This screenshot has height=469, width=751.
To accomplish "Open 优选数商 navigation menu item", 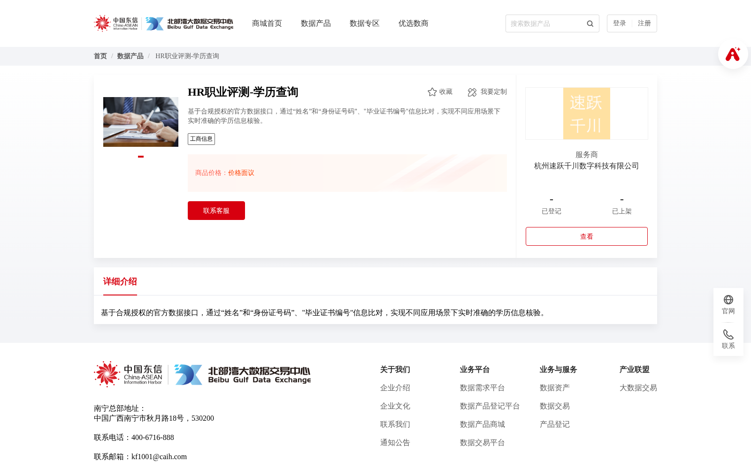I will pyautogui.click(x=414, y=23).
